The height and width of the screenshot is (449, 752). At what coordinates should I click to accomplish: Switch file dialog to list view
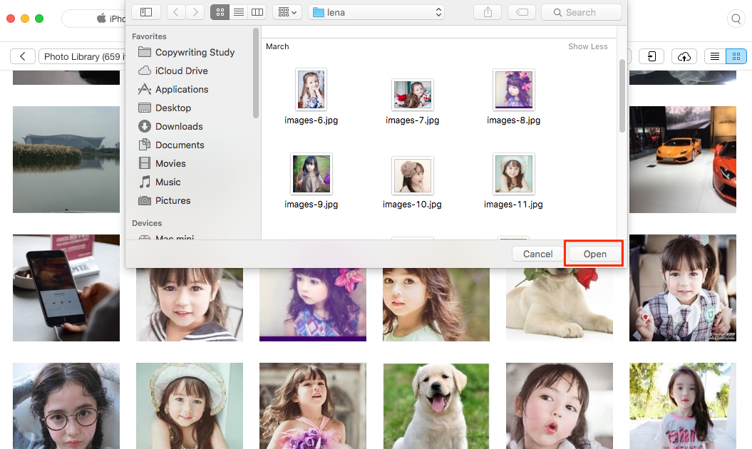tap(238, 12)
